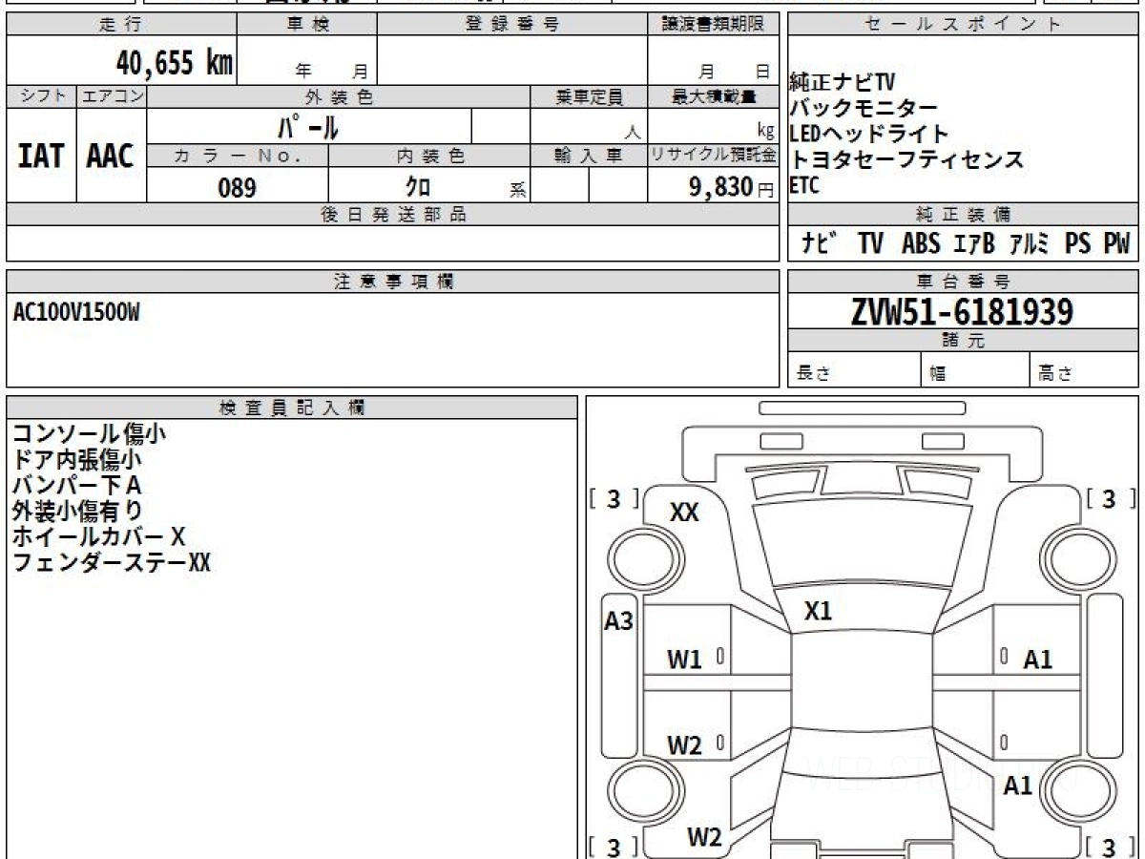The width and height of the screenshot is (1145, 859).
Task: Select the 純正ナビTV sales point
Action: point(843,82)
